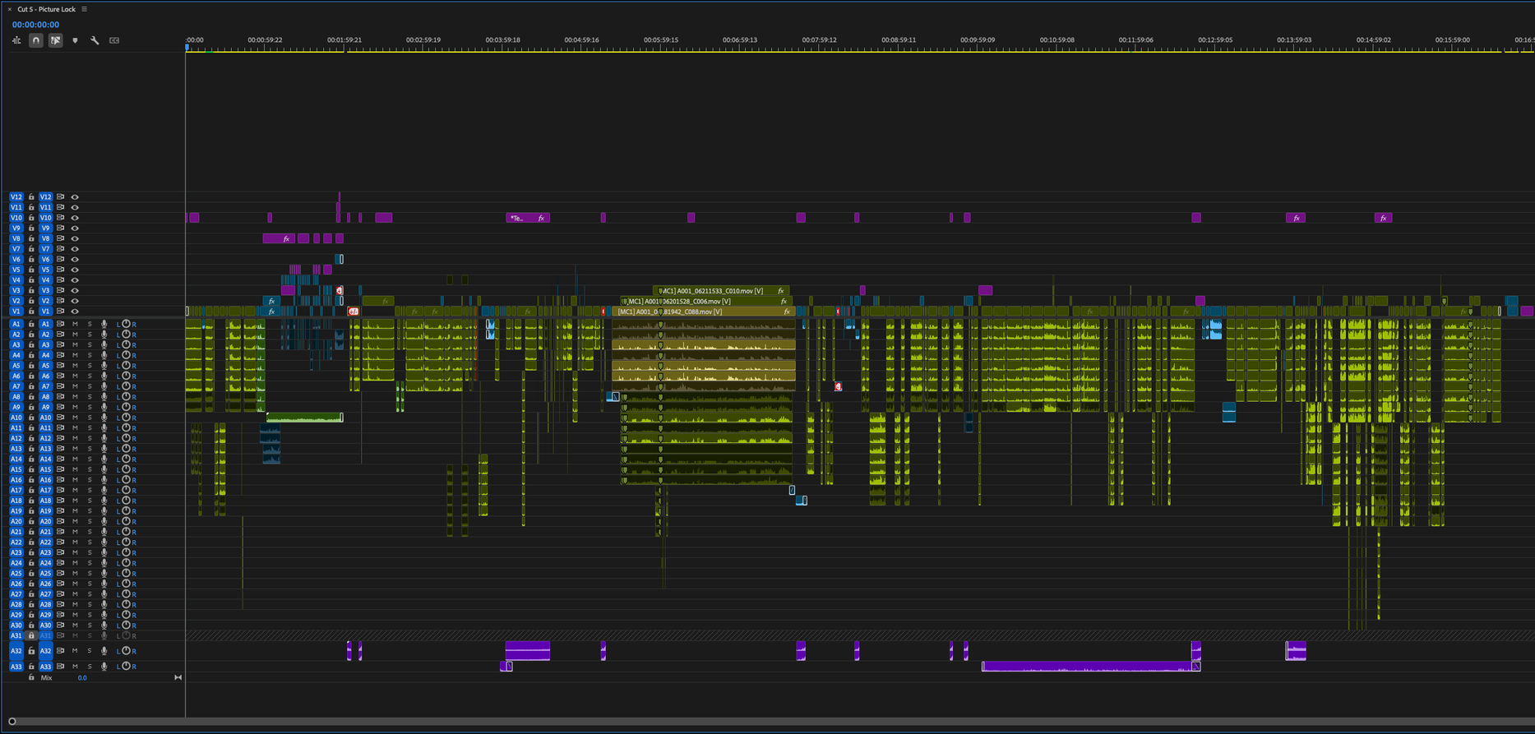This screenshot has height=734, width=1535.
Task: Enable voice-over record on track A10
Action: point(104,418)
